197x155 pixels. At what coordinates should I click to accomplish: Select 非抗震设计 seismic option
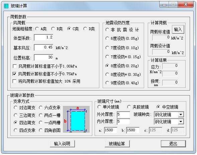[122, 30]
